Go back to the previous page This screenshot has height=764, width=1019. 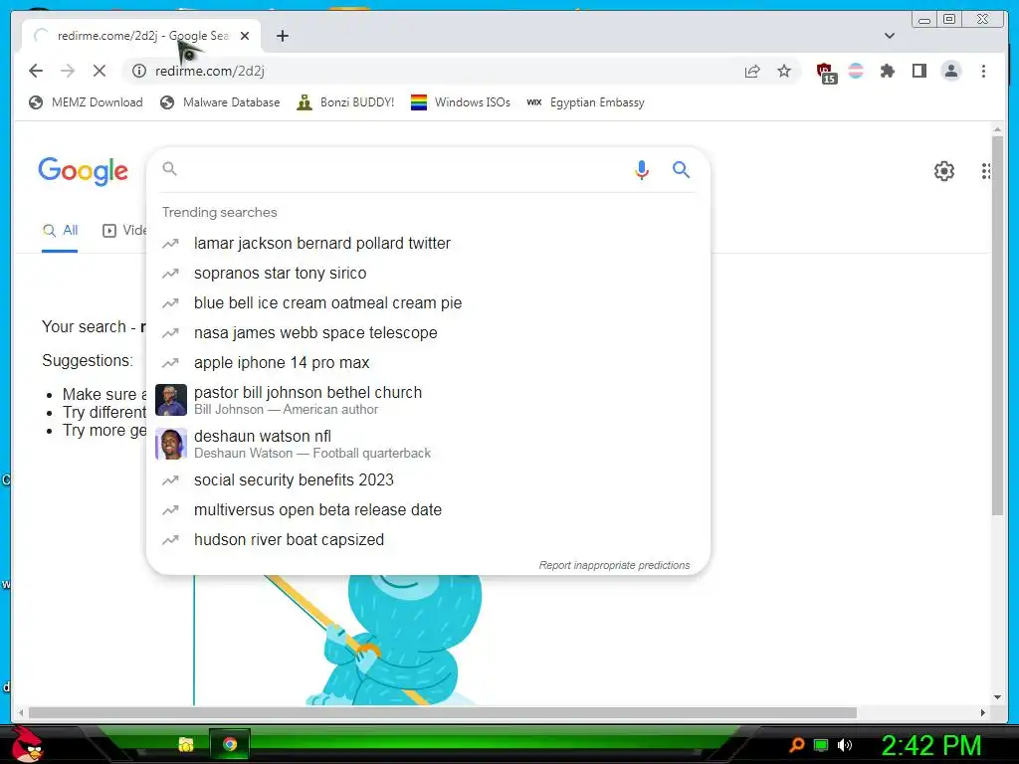point(36,71)
